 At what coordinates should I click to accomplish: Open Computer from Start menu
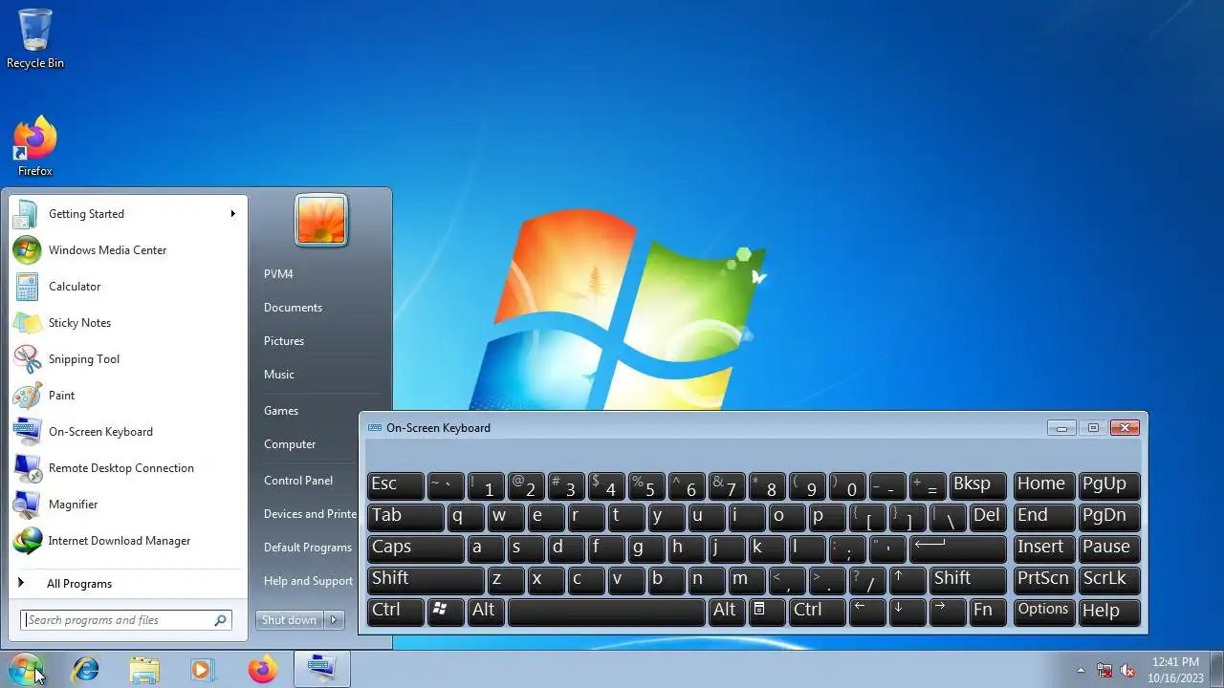click(x=290, y=444)
